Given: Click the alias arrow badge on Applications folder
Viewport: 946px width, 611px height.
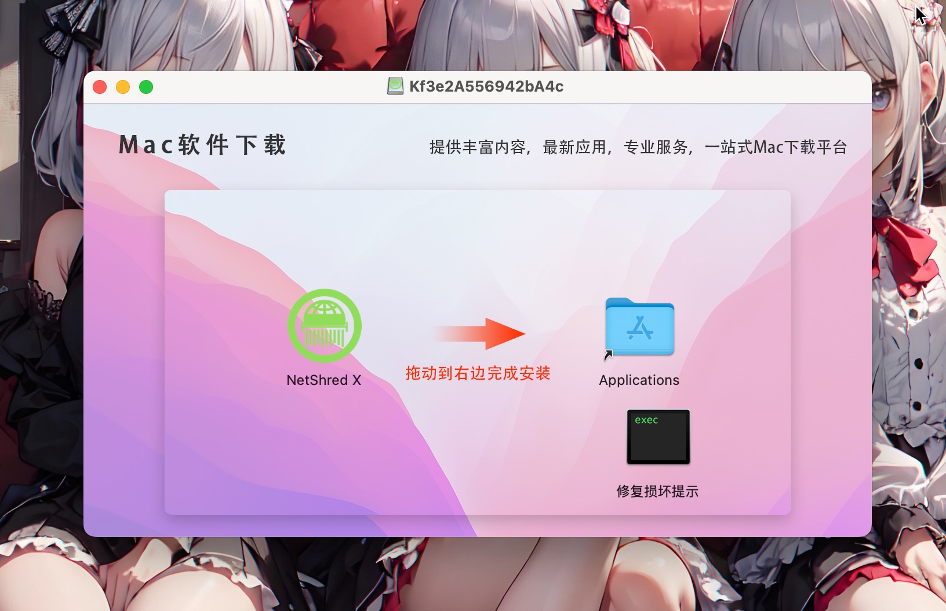Looking at the screenshot, I should [608, 355].
